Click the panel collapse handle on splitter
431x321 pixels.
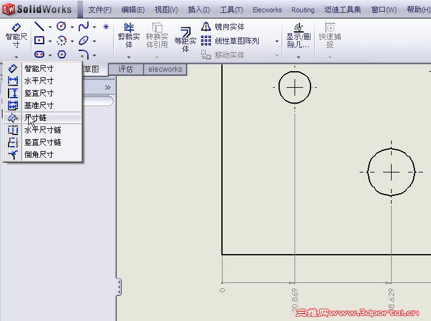119,287
